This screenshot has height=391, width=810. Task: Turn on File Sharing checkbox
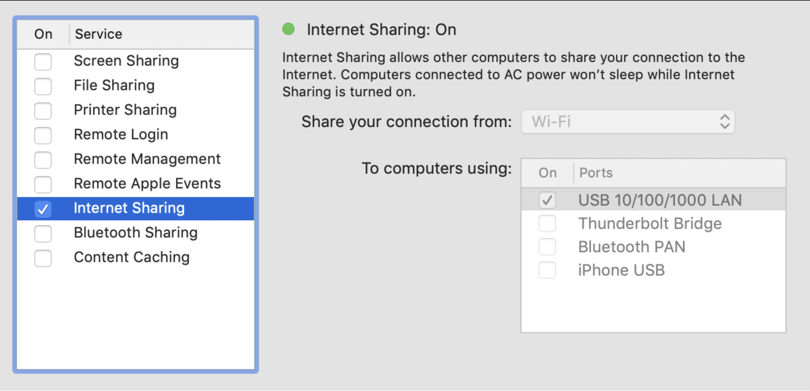[43, 86]
